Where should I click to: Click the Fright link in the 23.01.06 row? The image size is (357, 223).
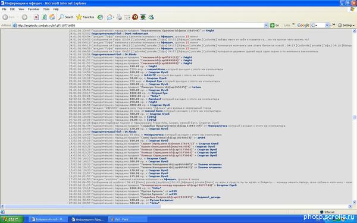click(209, 30)
